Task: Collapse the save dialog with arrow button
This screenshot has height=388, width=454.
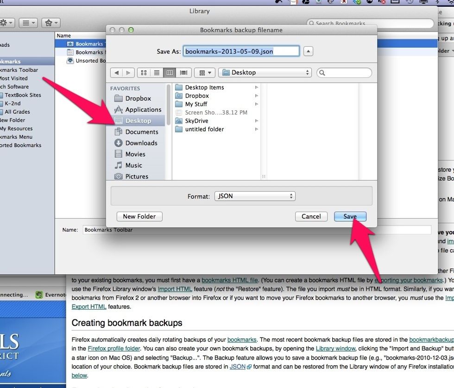Action: click(309, 51)
